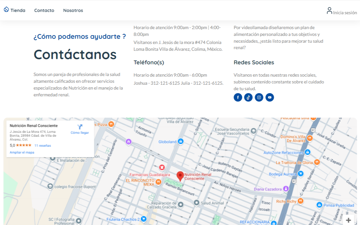Go to the Contacto page
The width and height of the screenshot is (360, 225).
pyautogui.click(x=44, y=10)
